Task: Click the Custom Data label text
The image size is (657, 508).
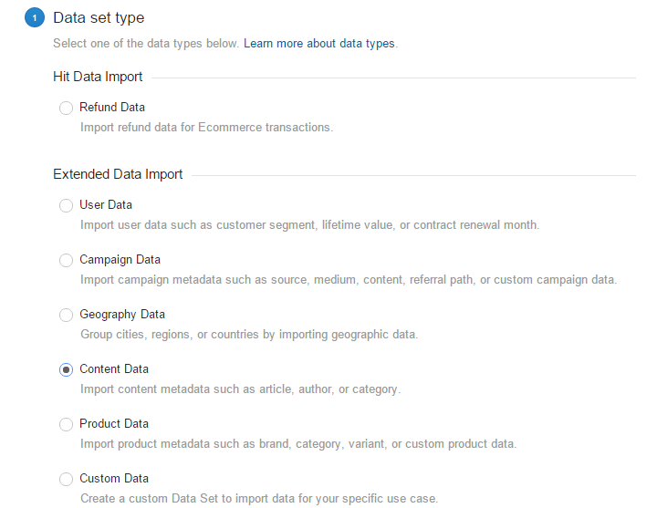Action: (114, 479)
